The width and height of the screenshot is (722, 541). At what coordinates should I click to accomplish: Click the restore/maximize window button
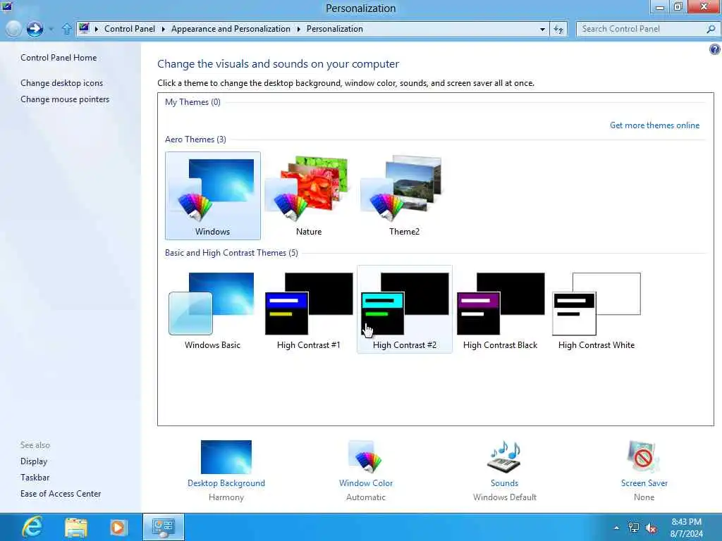[678, 6]
